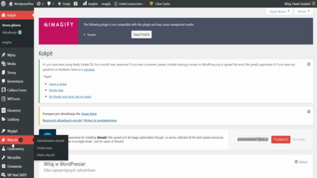Image resolution: width=317 pixels, height=178 pixels.
Task: Open the Insights sidebar submenu
Action: [7, 43]
